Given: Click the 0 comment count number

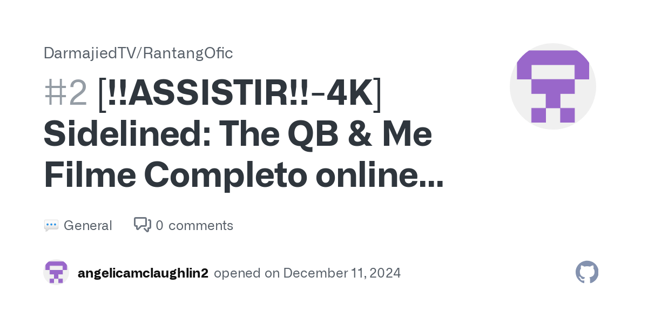Looking at the screenshot, I should click(159, 226).
